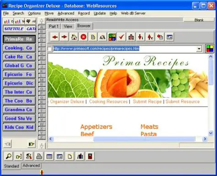The height and width of the screenshot is (176, 217).
Task: Click the browser Back red arrow
Action: point(55,37)
